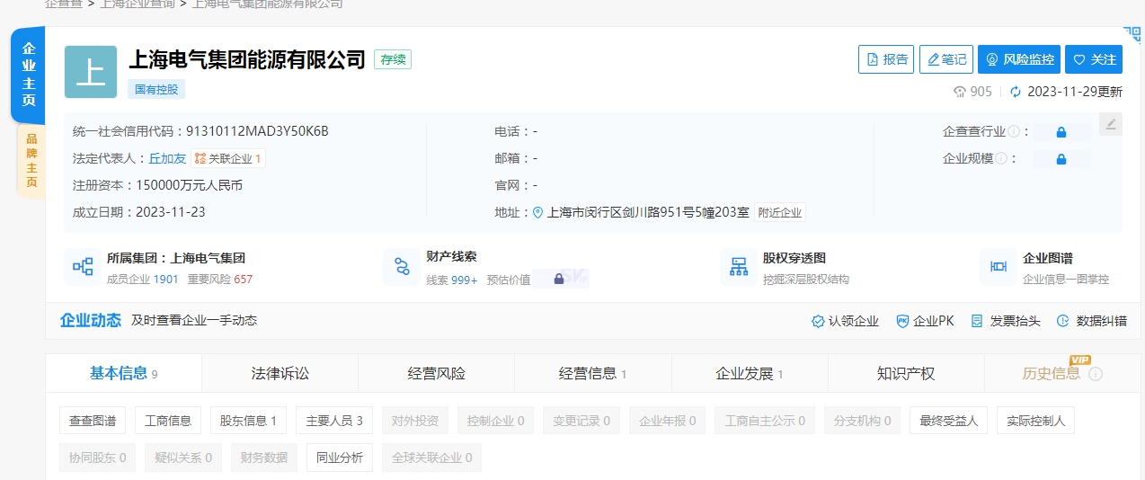Viewport: 1145px width, 480px height.
Task: Select the 股东信息 1 filter chip
Action: pos(248,421)
